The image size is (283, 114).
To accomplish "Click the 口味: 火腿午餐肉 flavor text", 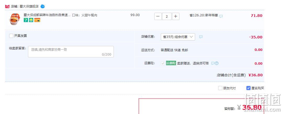I will click(x=85, y=15).
